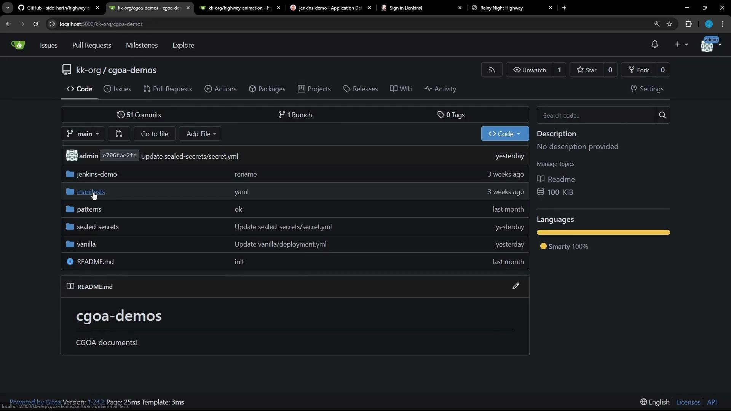This screenshot has height=411, width=731.
Task: Open the Licenses footer link
Action: pos(688,402)
